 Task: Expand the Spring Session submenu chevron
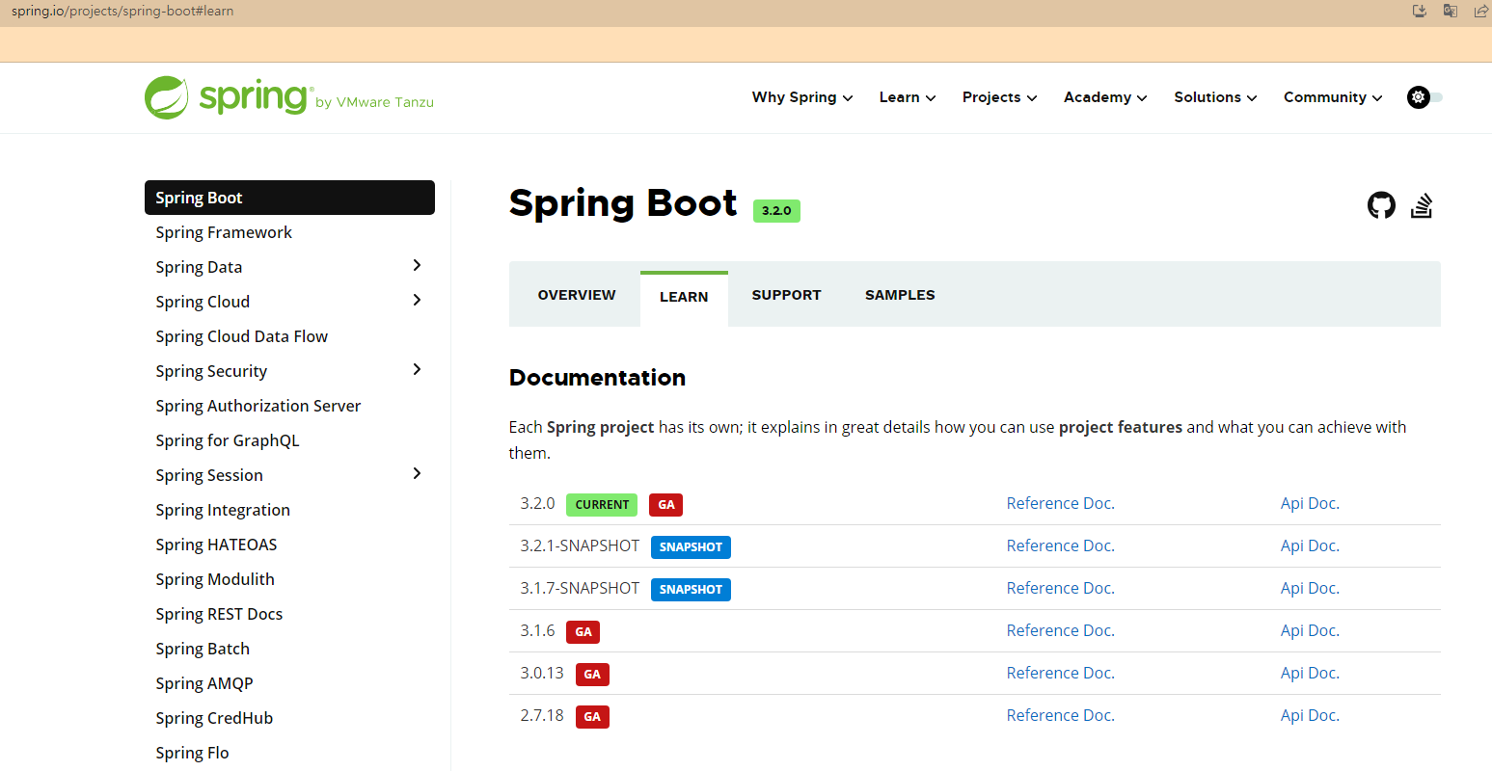pyautogui.click(x=417, y=473)
